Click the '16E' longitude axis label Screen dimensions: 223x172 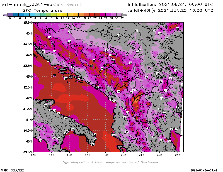pos(52,155)
